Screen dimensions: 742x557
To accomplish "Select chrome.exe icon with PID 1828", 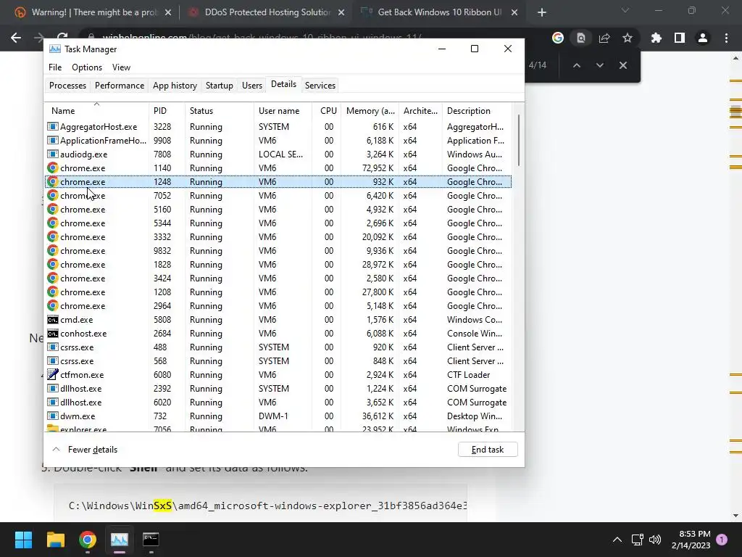I will coord(52,264).
